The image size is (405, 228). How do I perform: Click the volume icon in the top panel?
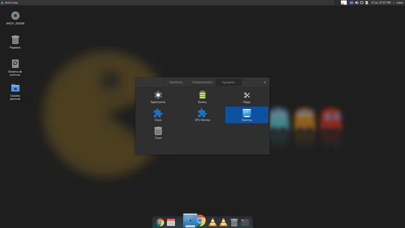point(356,3)
